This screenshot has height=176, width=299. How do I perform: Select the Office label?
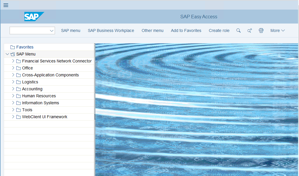point(27,68)
